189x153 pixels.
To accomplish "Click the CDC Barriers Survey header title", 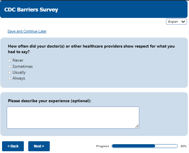I will click(31, 10).
